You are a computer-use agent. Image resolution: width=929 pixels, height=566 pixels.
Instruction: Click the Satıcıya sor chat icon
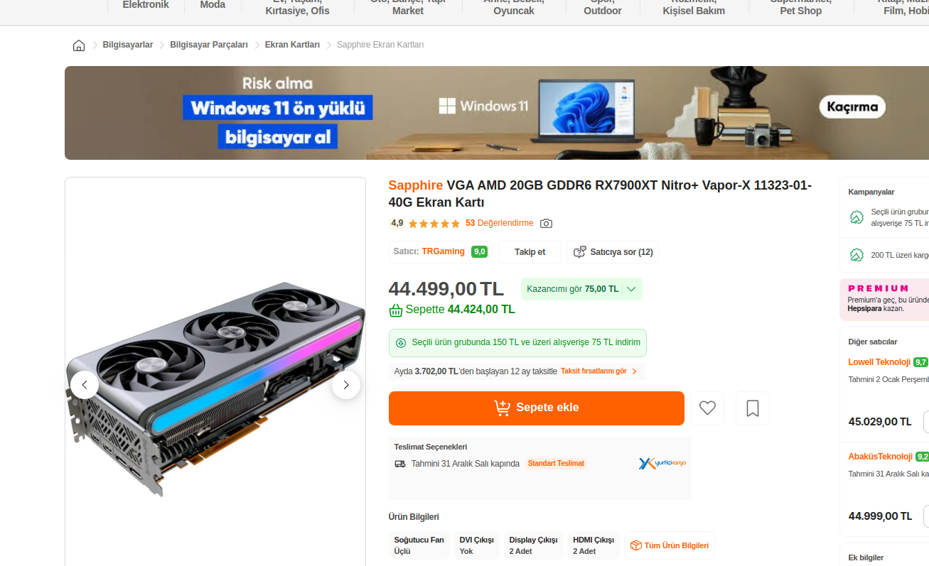tap(579, 252)
